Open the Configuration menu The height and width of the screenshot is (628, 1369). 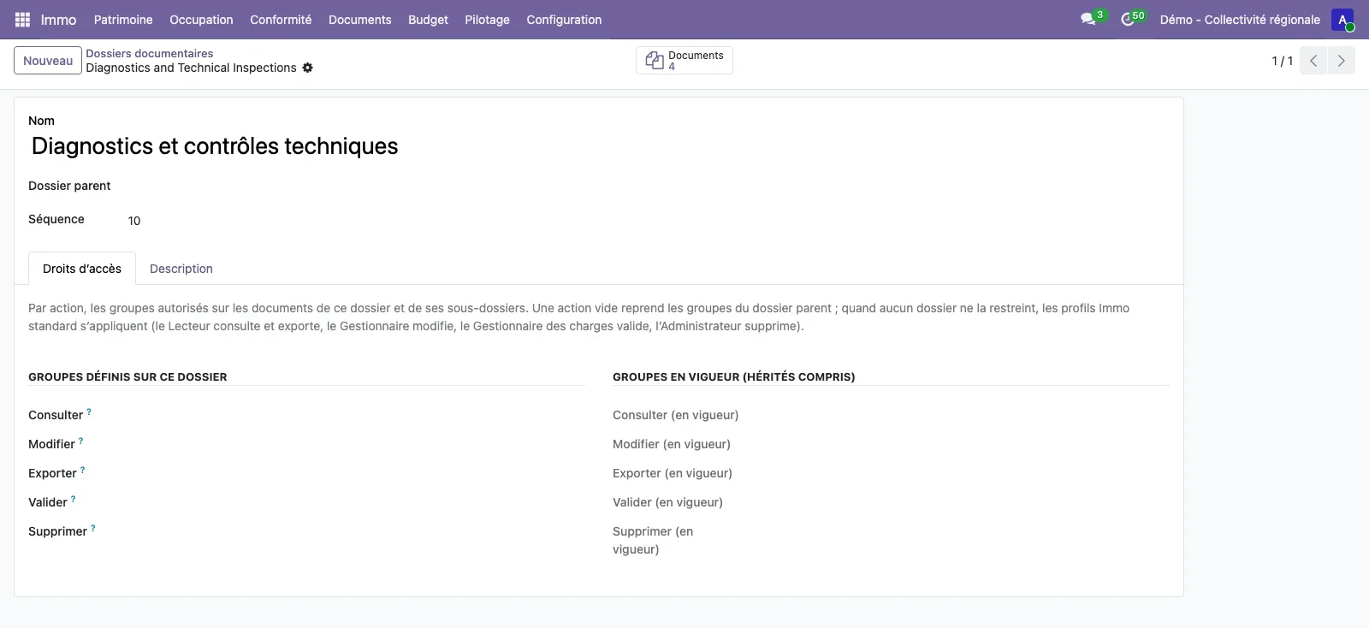[x=564, y=20]
